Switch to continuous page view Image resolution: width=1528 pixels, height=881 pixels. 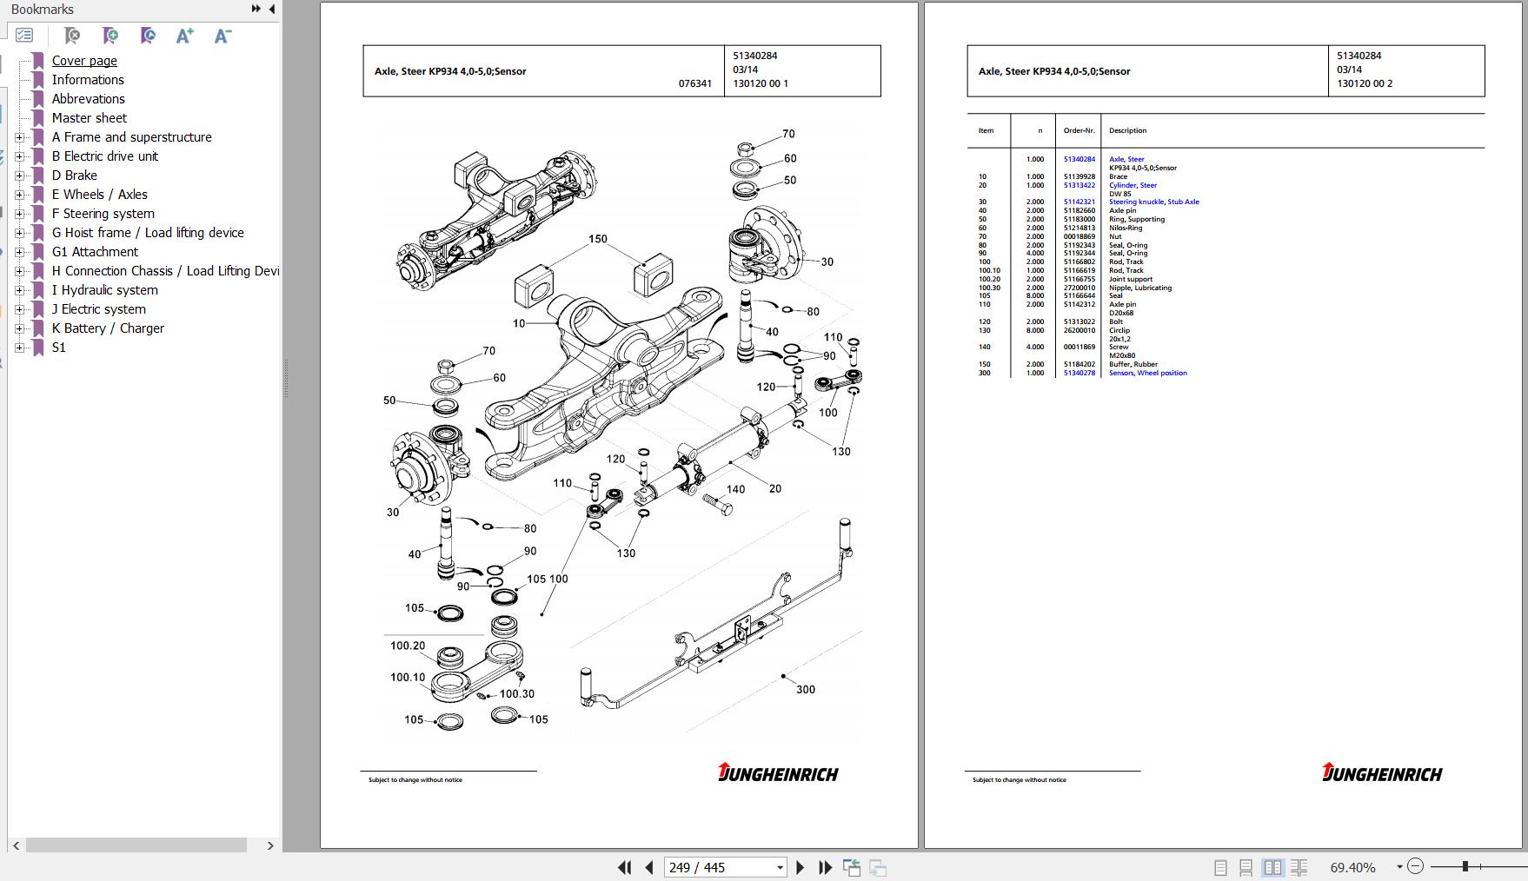tap(1246, 867)
